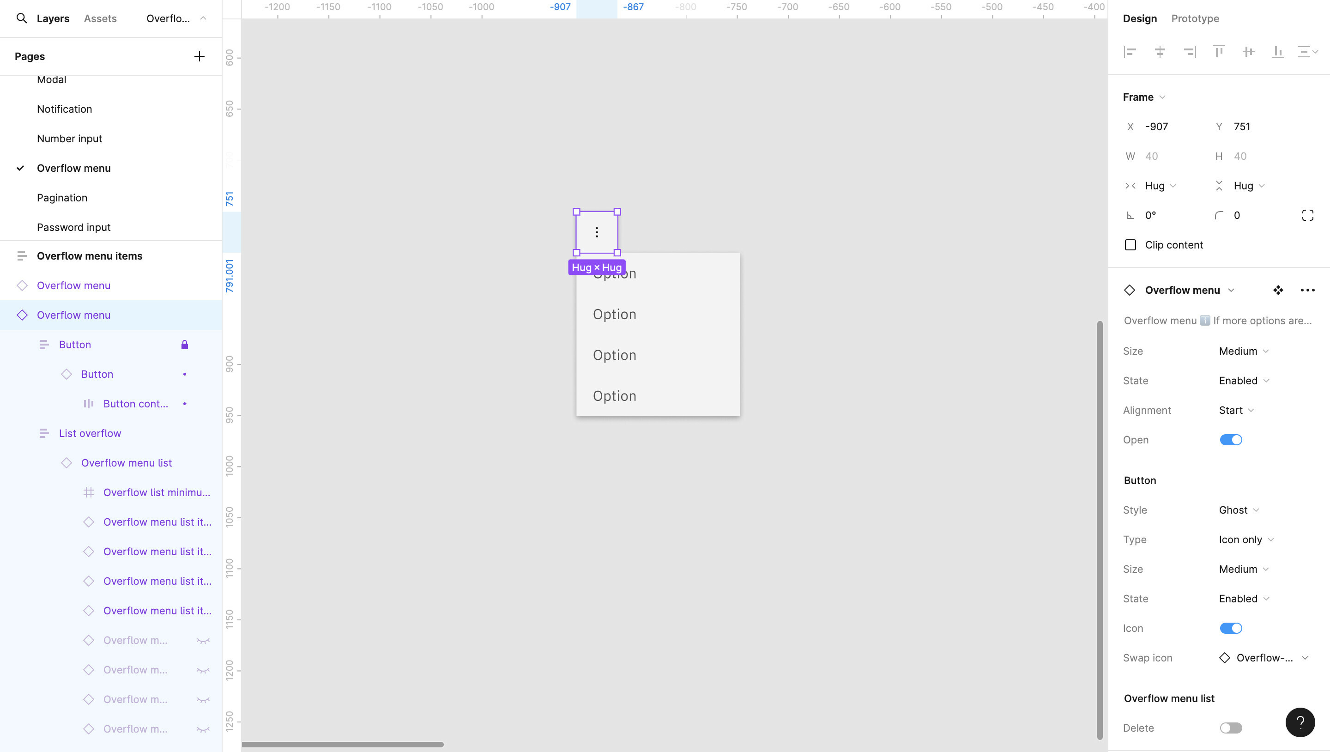
Task: Click the help question mark button
Action: pos(1300,722)
